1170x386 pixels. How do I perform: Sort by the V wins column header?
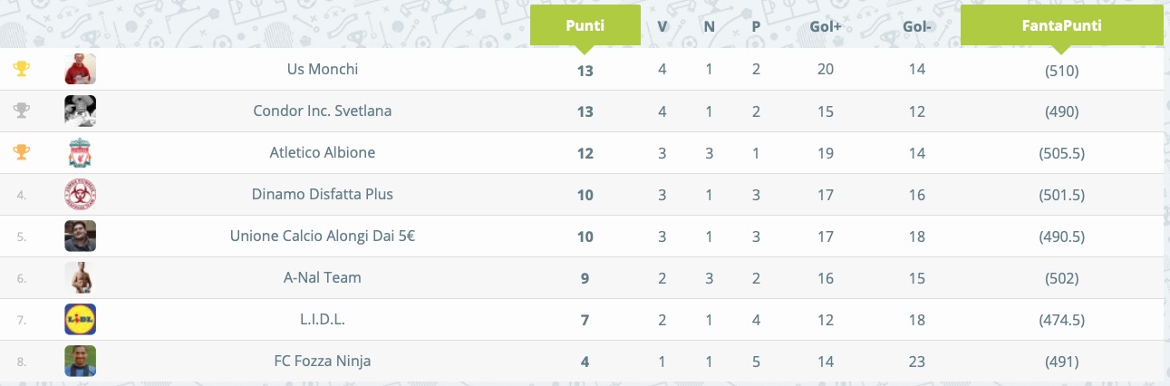[x=662, y=26]
